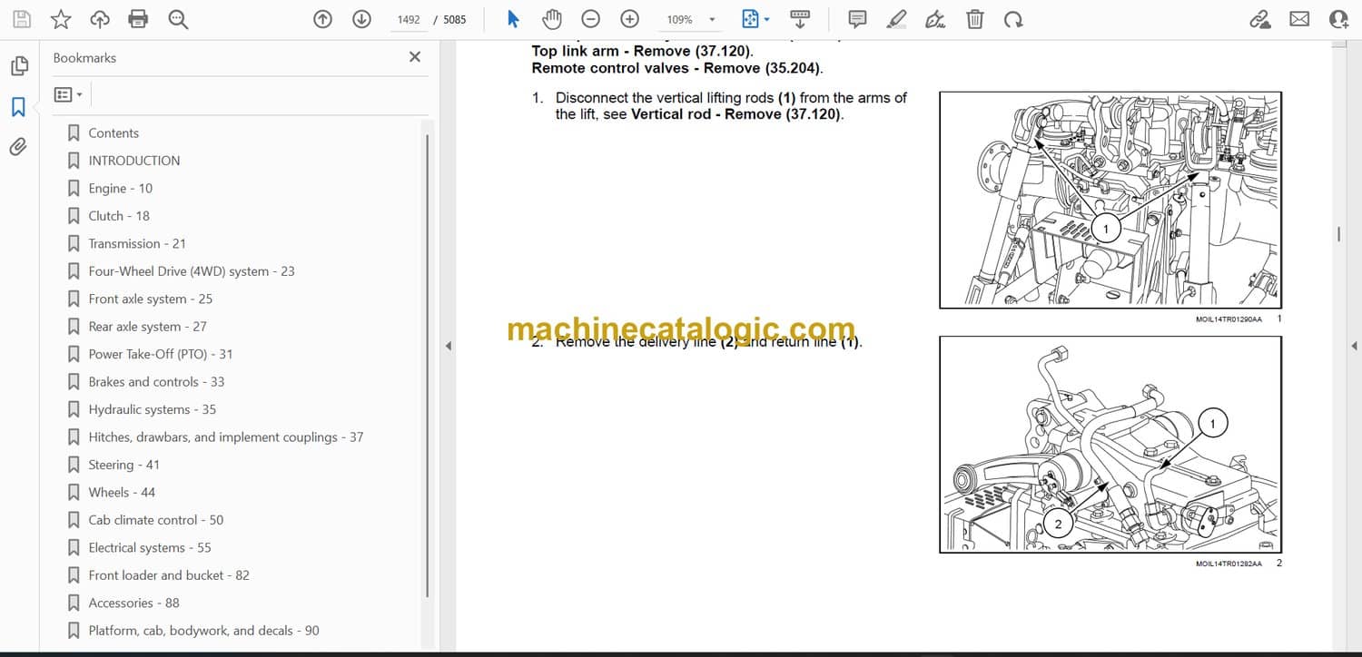
Task: Select Cab climate control - 50 bookmark
Action: point(156,520)
